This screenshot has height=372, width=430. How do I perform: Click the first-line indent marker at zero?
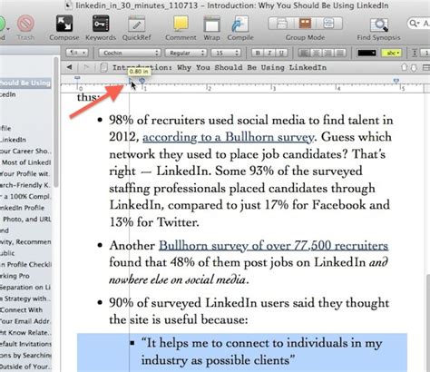(77, 79)
